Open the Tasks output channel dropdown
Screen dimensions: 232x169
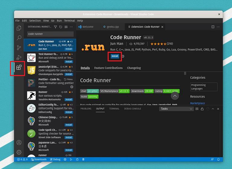click(176, 109)
